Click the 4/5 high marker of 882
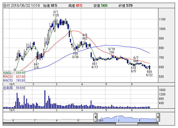178x128 pixels. click(x=85, y=37)
